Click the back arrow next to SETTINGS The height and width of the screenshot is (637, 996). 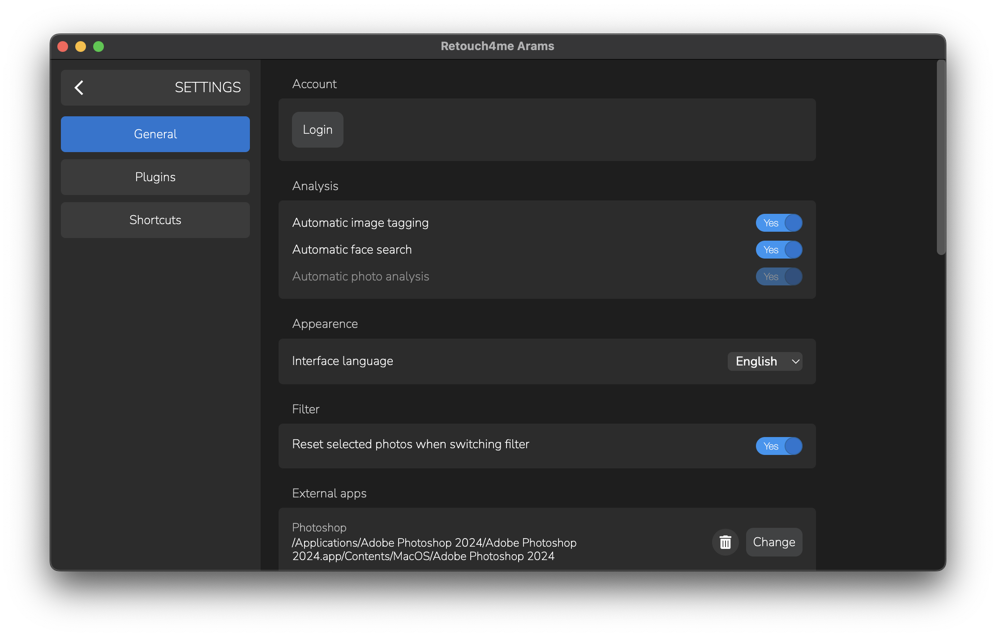tap(79, 87)
